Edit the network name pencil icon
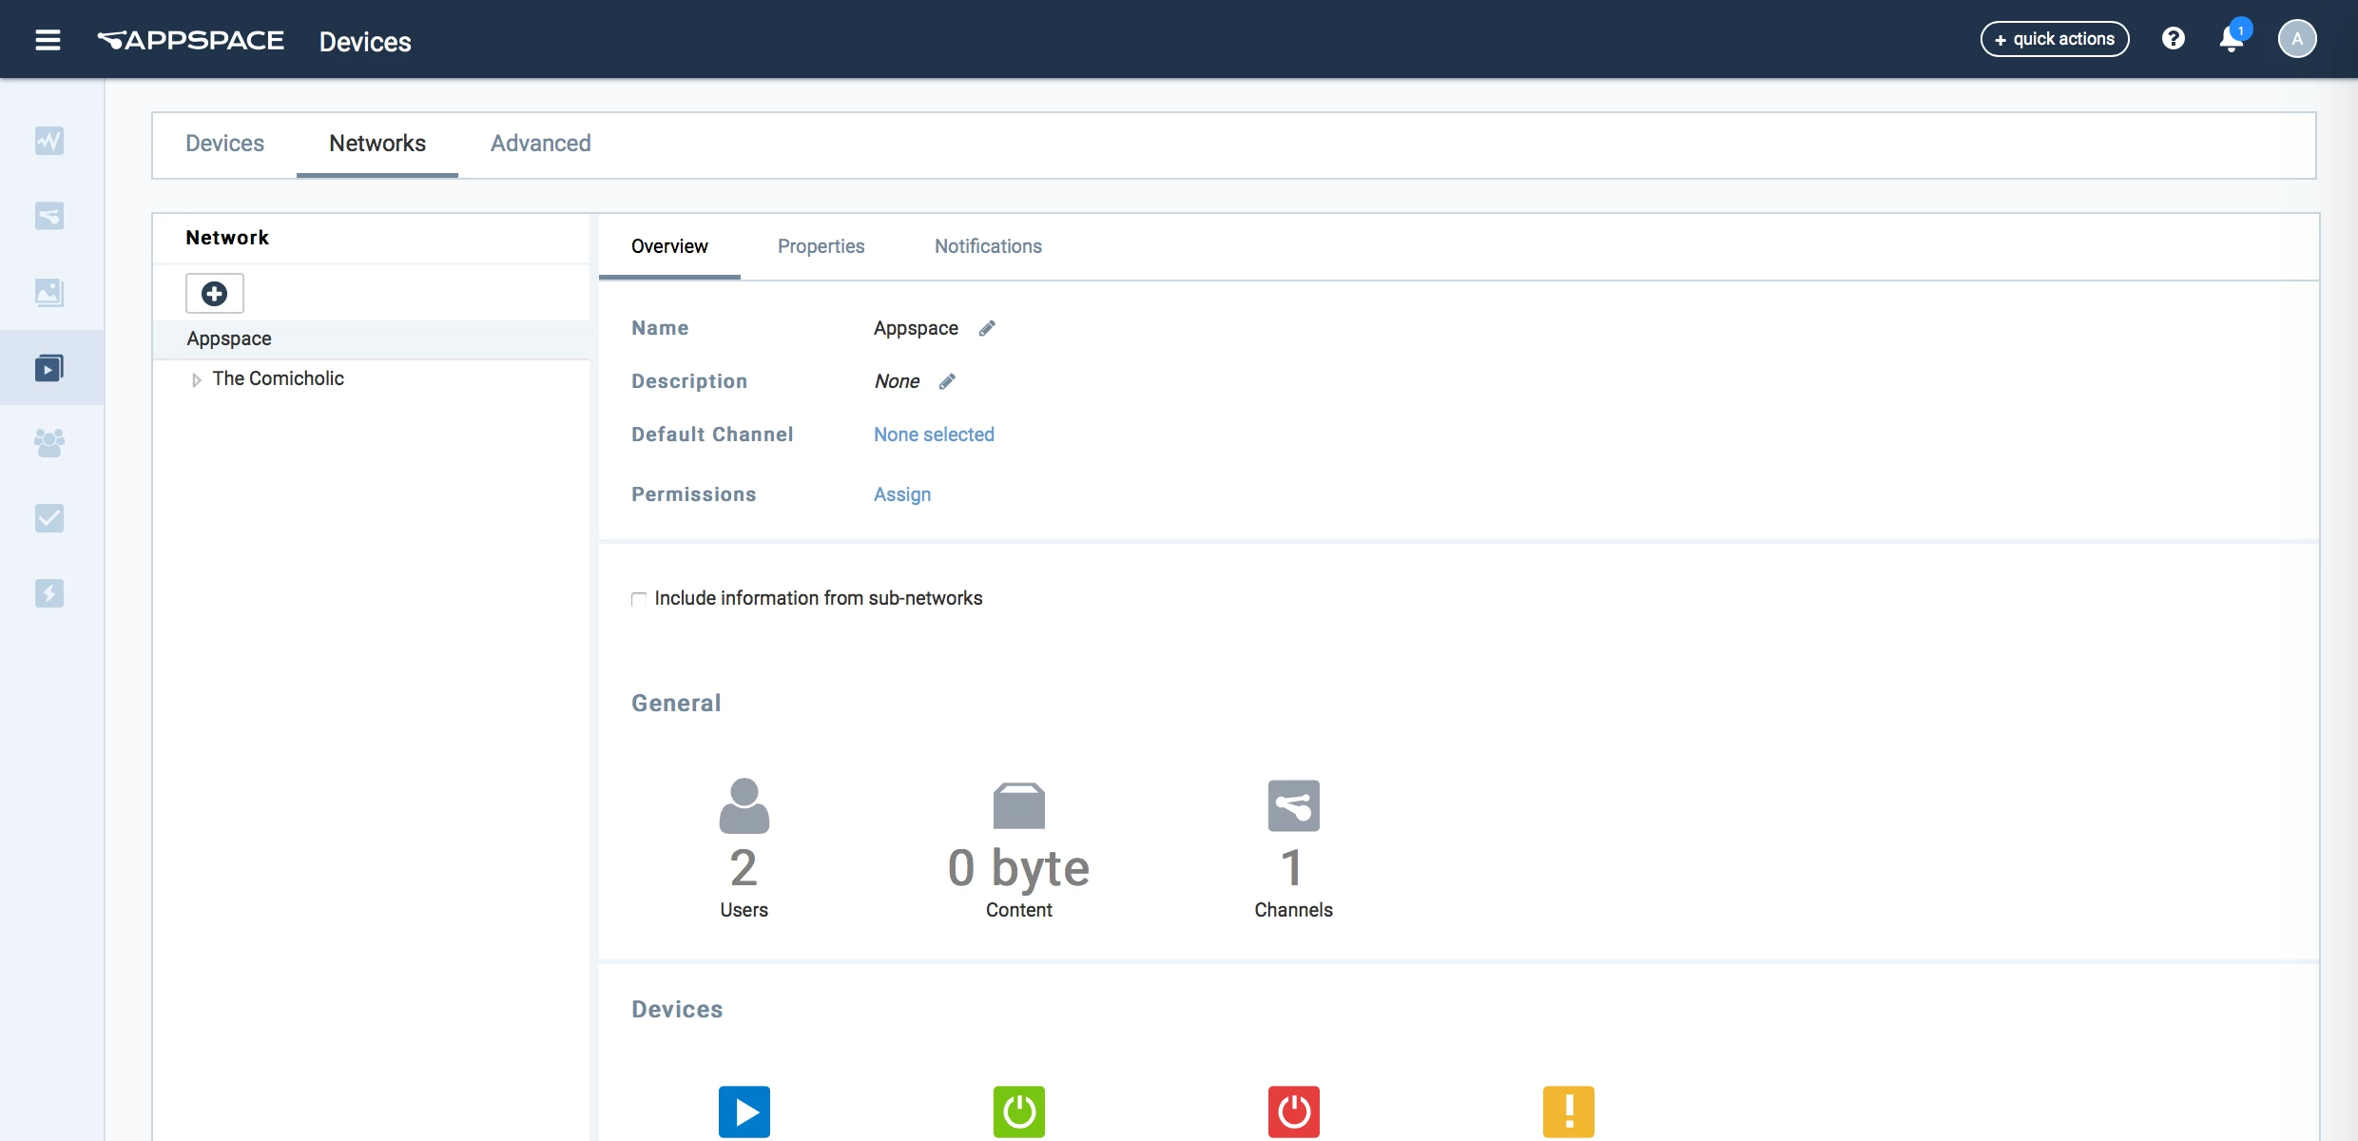2358x1141 pixels. click(987, 328)
